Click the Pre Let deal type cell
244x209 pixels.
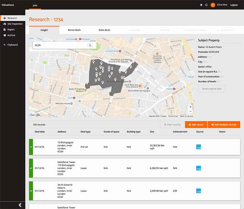(84, 147)
